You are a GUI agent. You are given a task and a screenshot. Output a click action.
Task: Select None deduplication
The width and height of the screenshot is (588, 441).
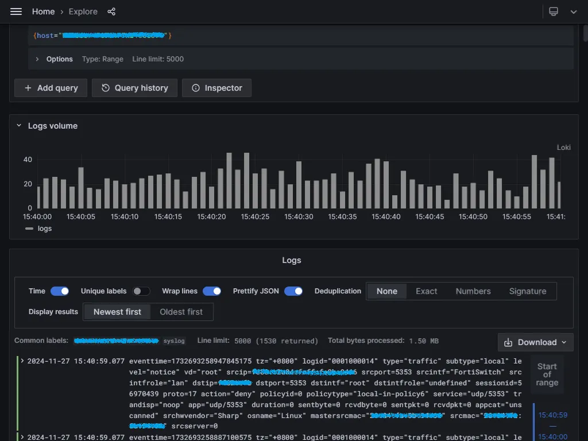click(386, 291)
